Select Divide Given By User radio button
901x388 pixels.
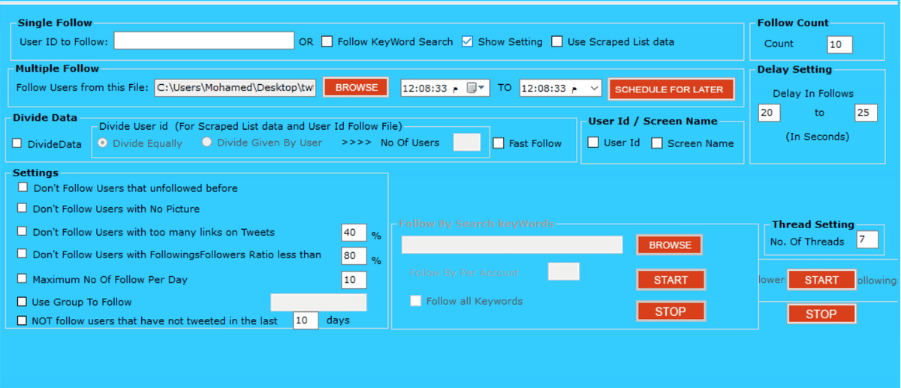(x=207, y=142)
